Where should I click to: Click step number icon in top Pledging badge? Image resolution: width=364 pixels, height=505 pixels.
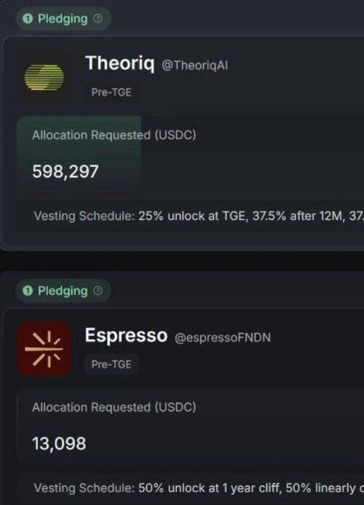click(28, 19)
